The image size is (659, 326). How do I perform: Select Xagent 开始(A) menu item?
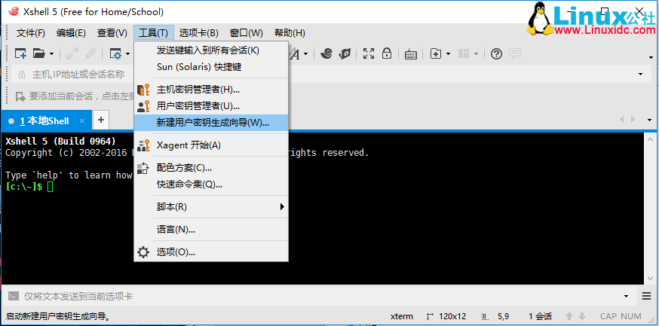pos(211,145)
